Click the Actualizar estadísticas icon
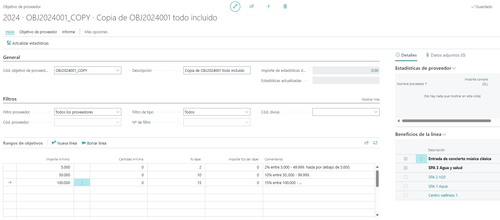The image size is (500, 220). (9, 43)
